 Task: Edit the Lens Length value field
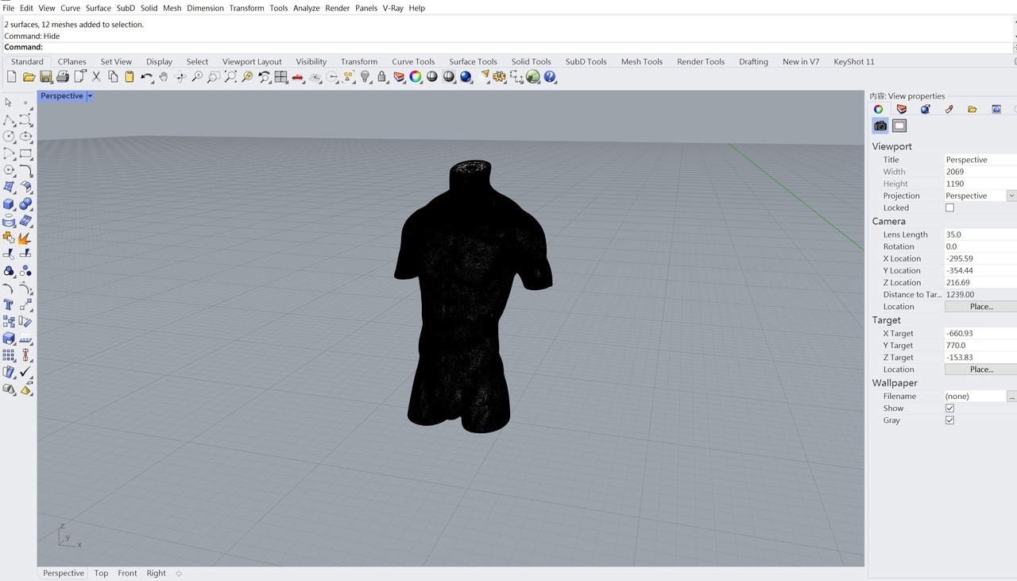tap(980, 234)
